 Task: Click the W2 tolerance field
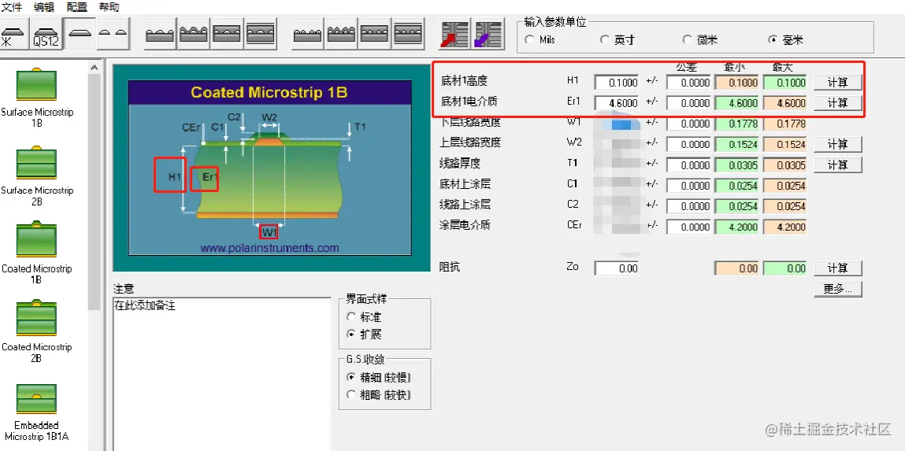click(688, 145)
